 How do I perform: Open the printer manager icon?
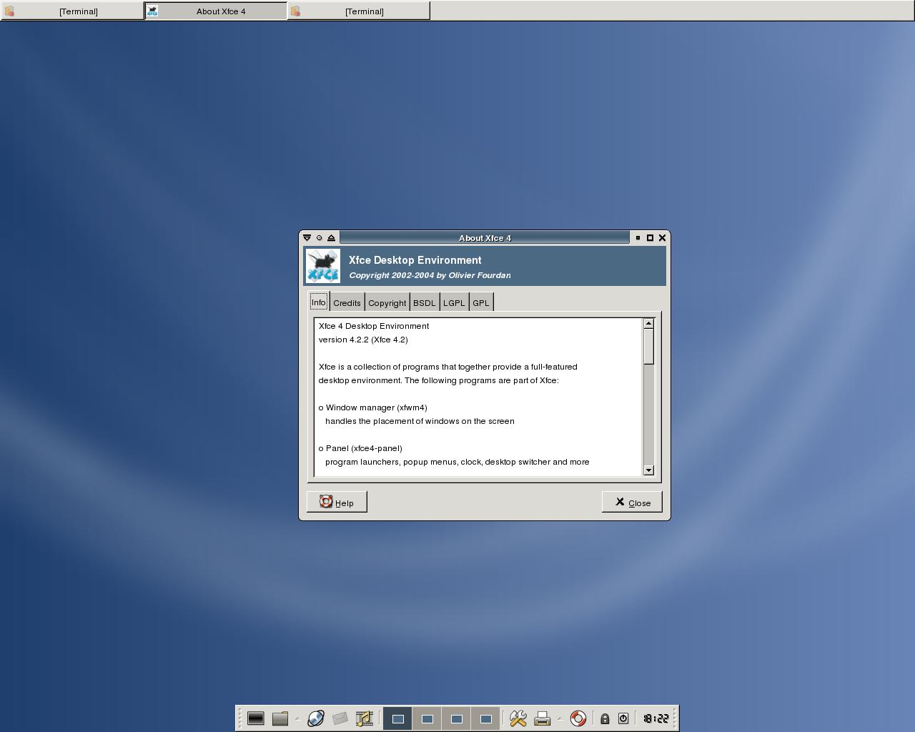tap(543, 718)
